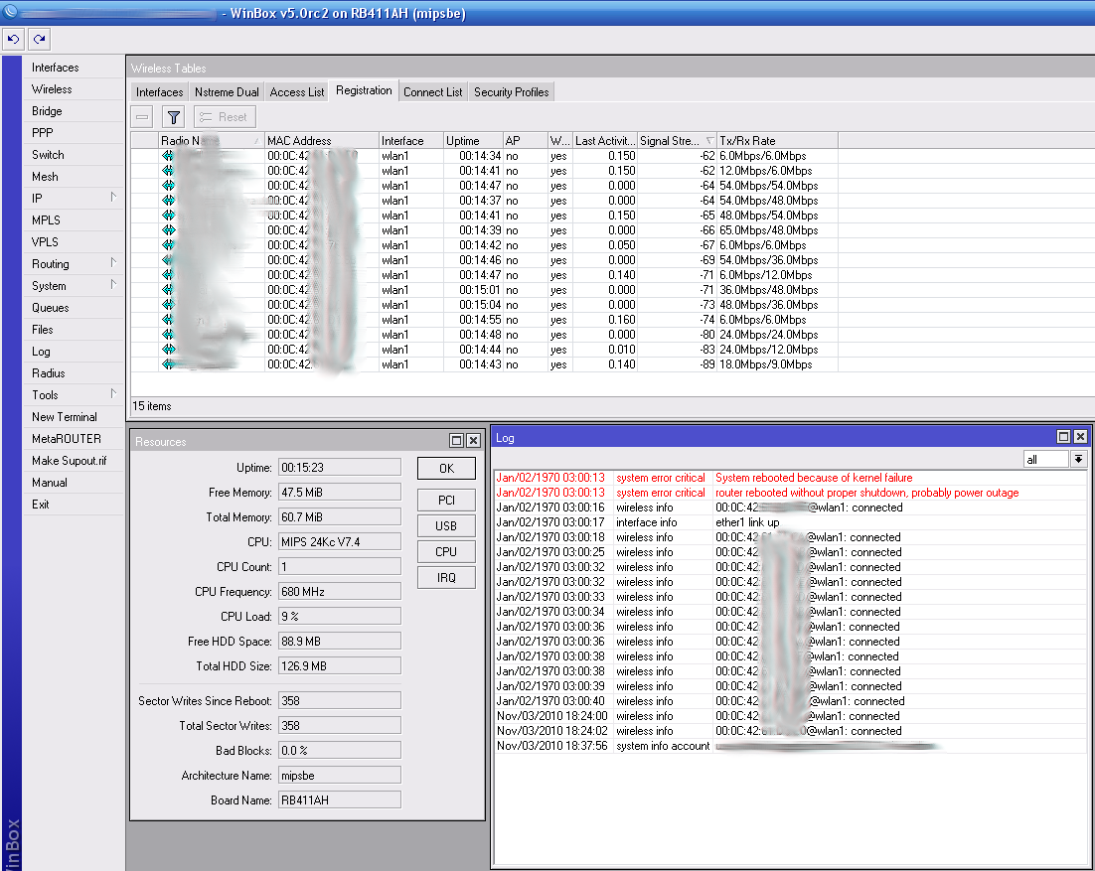The image size is (1095, 871).
Task: Click the IRQ button in Resources
Action: pos(446,577)
